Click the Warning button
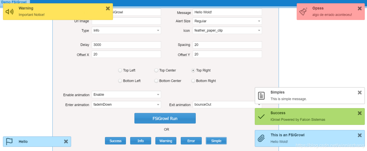The image size is (367, 151). pyautogui.click(x=166, y=141)
